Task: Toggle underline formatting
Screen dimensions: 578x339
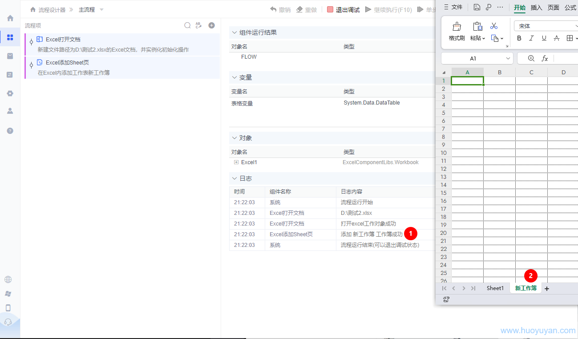Action: [x=544, y=38]
